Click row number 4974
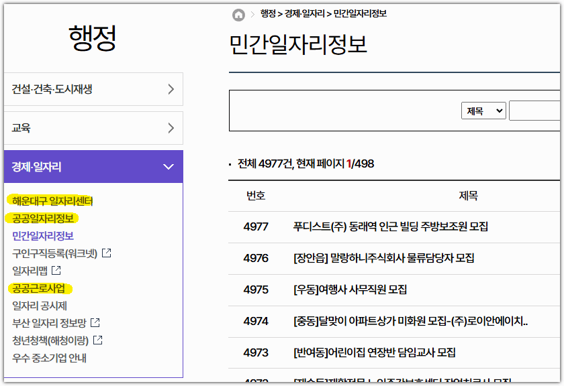 click(256, 320)
